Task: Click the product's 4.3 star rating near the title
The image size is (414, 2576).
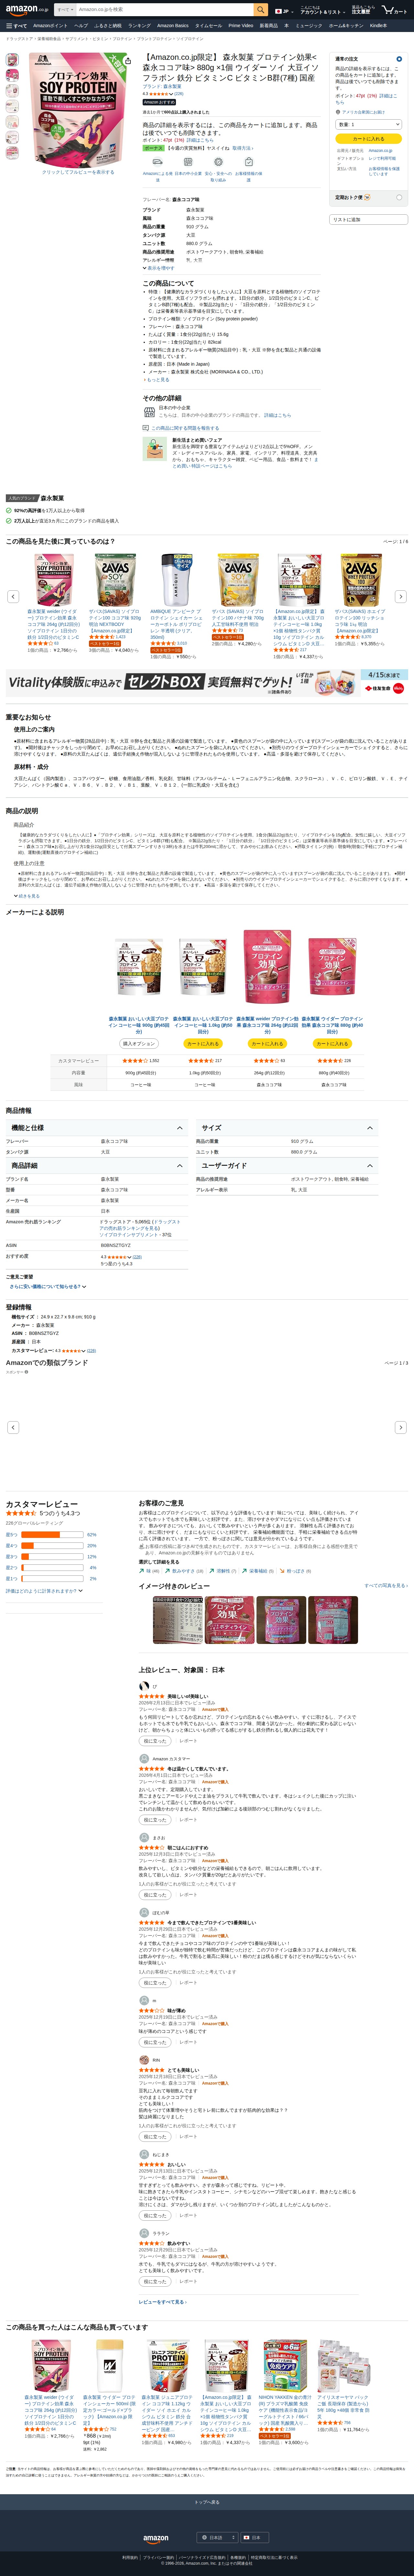Action: (x=158, y=94)
